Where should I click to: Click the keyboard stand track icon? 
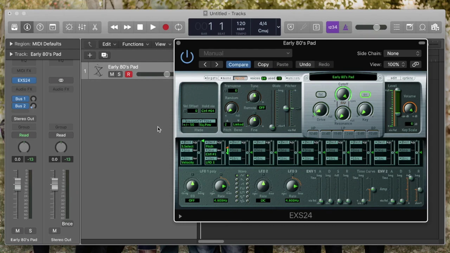[x=98, y=71]
